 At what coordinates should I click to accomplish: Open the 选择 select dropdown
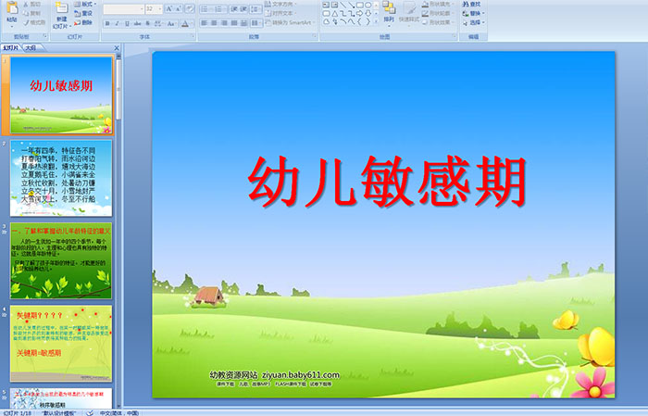click(474, 22)
